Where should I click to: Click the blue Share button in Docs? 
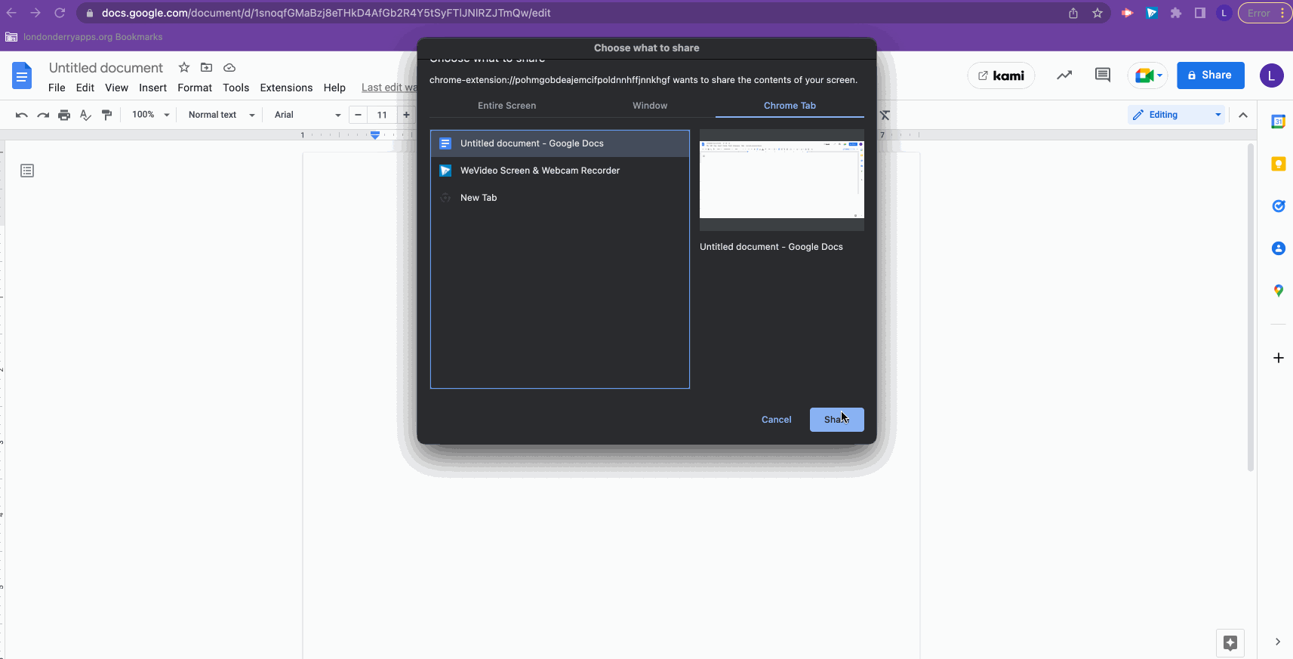pos(1210,75)
